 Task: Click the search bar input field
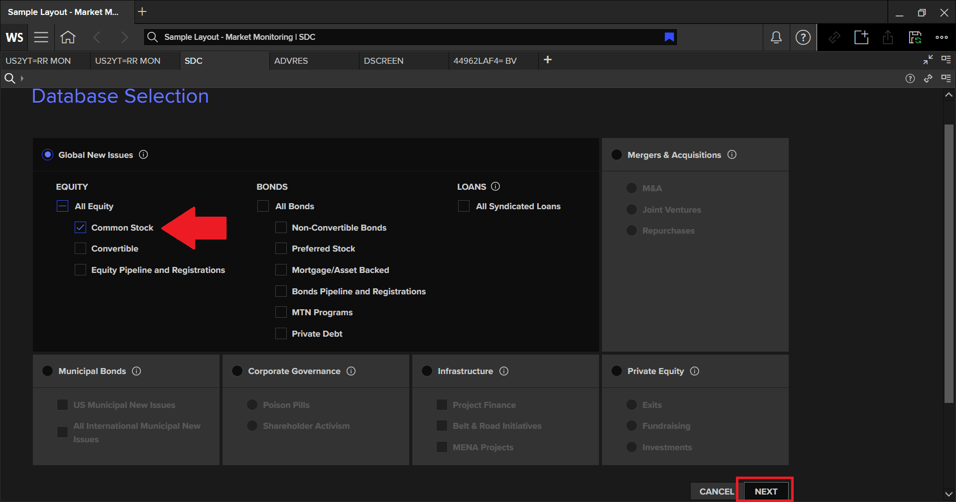click(x=411, y=37)
